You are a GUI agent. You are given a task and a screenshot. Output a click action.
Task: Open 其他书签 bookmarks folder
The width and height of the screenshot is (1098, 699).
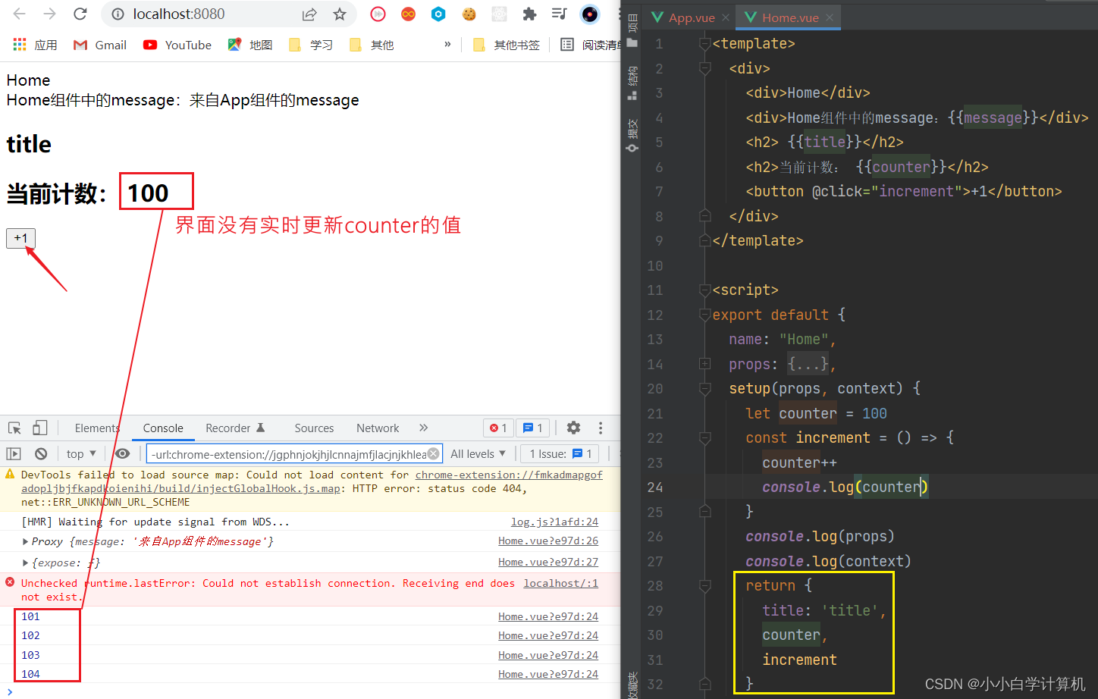pyautogui.click(x=506, y=45)
